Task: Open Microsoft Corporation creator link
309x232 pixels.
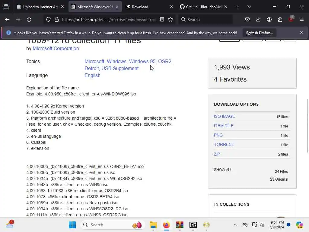Action: [x=56, y=49]
